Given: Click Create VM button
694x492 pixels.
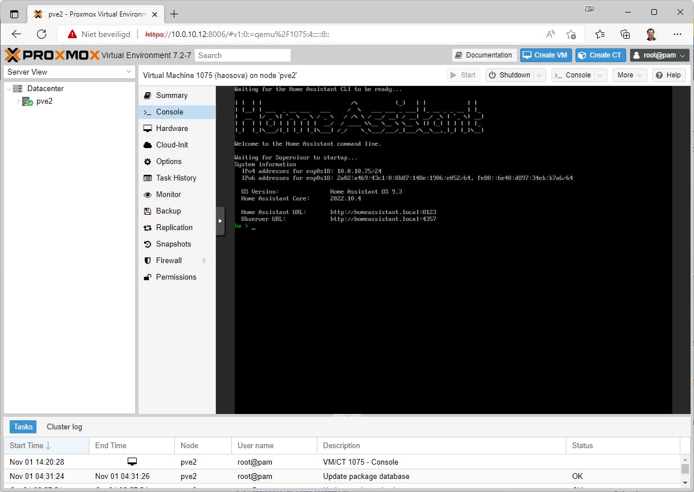Looking at the screenshot, I should point(546,55).
